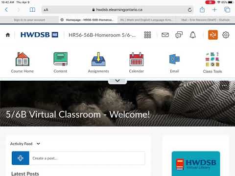Open the course selector grid icon
This screenshot has height=176, width=235.
coord(147,35)
